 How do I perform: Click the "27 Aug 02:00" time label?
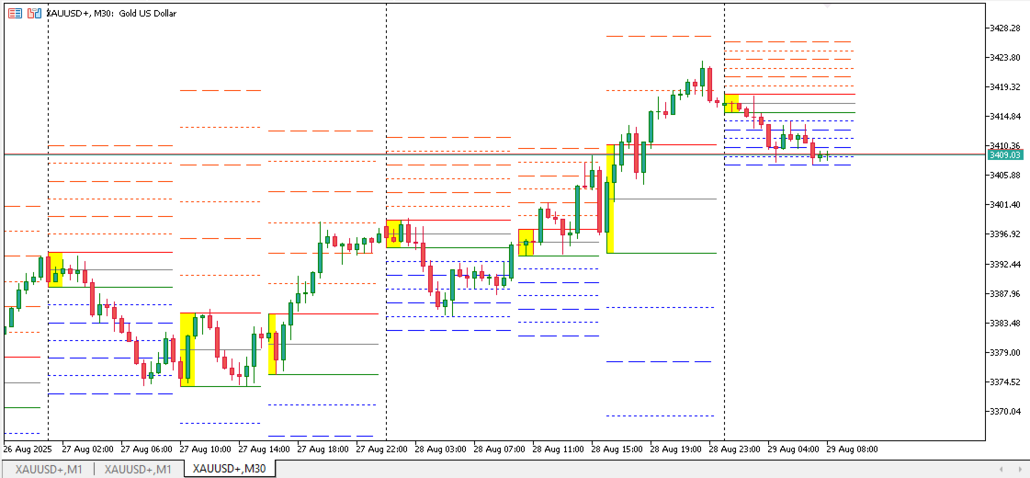pos(87,450)
